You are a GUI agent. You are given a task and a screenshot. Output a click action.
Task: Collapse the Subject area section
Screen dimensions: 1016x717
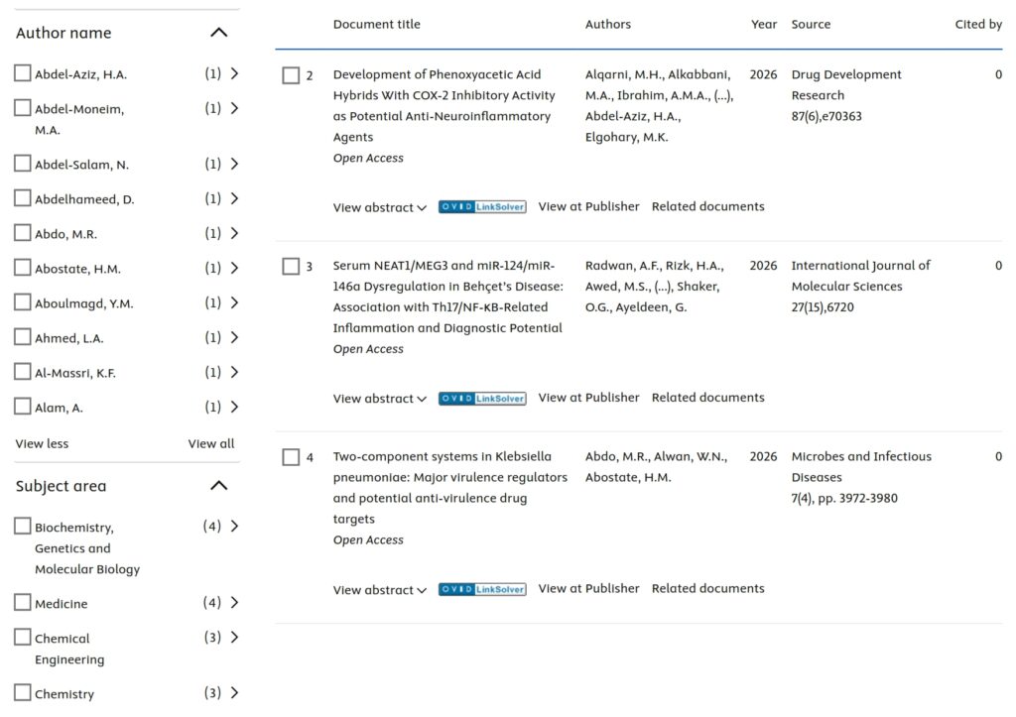tap(219, 485)
